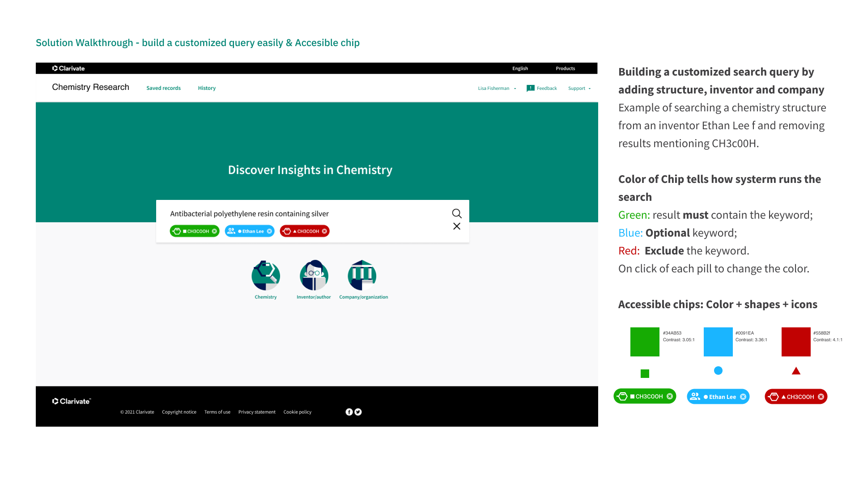This screenshot has width=859, height=483.
Task: Remove the red CH3COOH chip in search box
Action: click(324, 231)
